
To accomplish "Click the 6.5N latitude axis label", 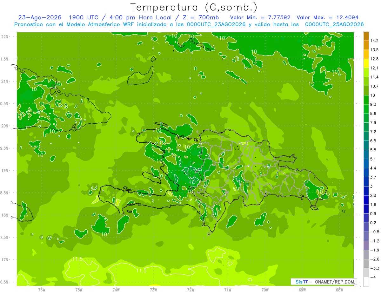I will pyautogui.click(x=4, y=282).
